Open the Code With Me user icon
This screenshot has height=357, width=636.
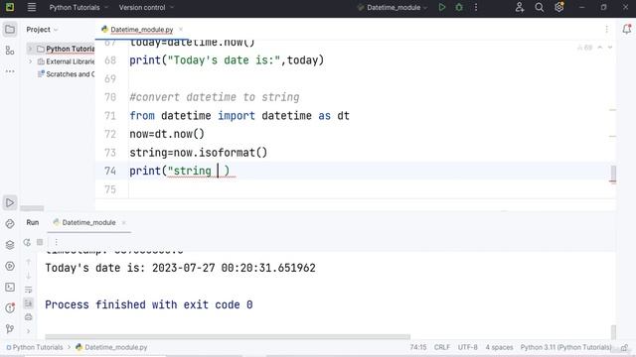[520, 7]
